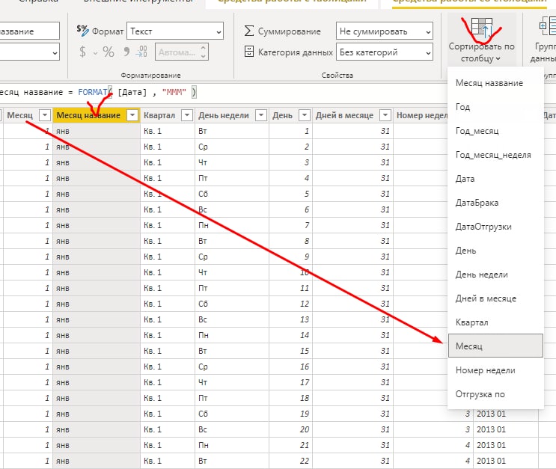Adjust the decimal places Автома stepper
The image size is (556, 469).
[203, 52]
